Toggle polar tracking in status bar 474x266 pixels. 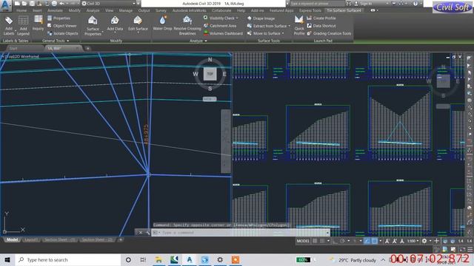(x=342, y=241)
